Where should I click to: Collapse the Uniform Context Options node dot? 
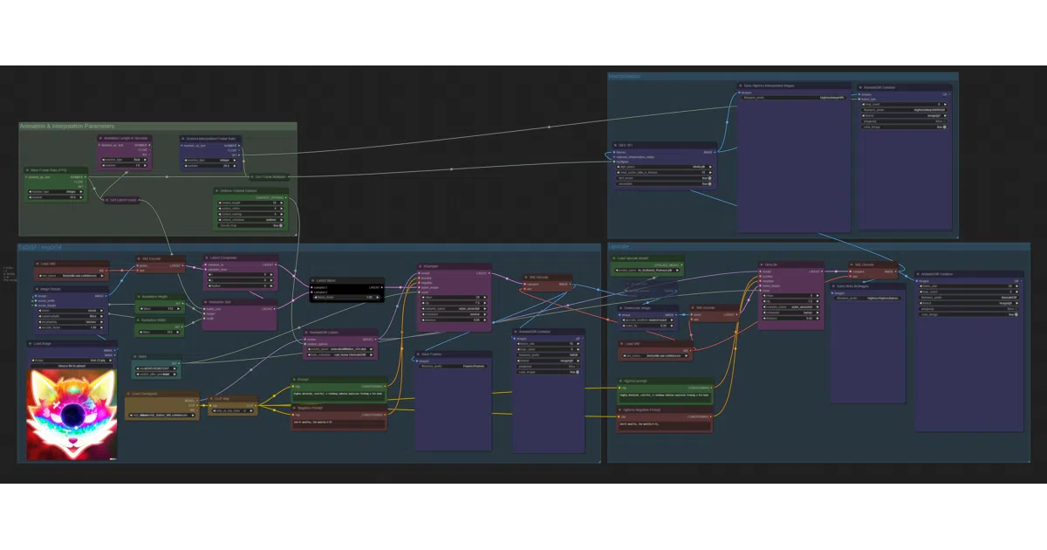tap(216, 191)
